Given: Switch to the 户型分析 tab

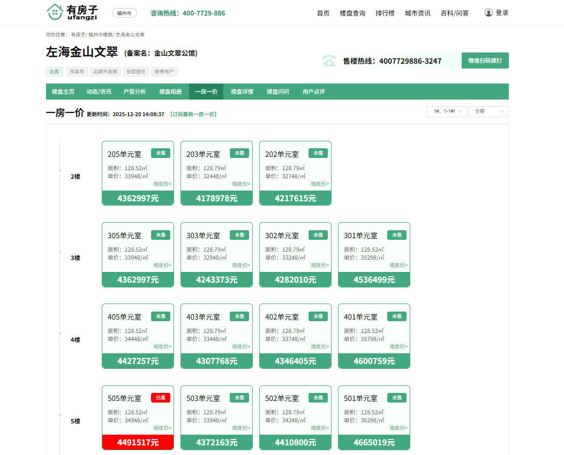Looking at the screenshot, I should (x=134, y=92).
